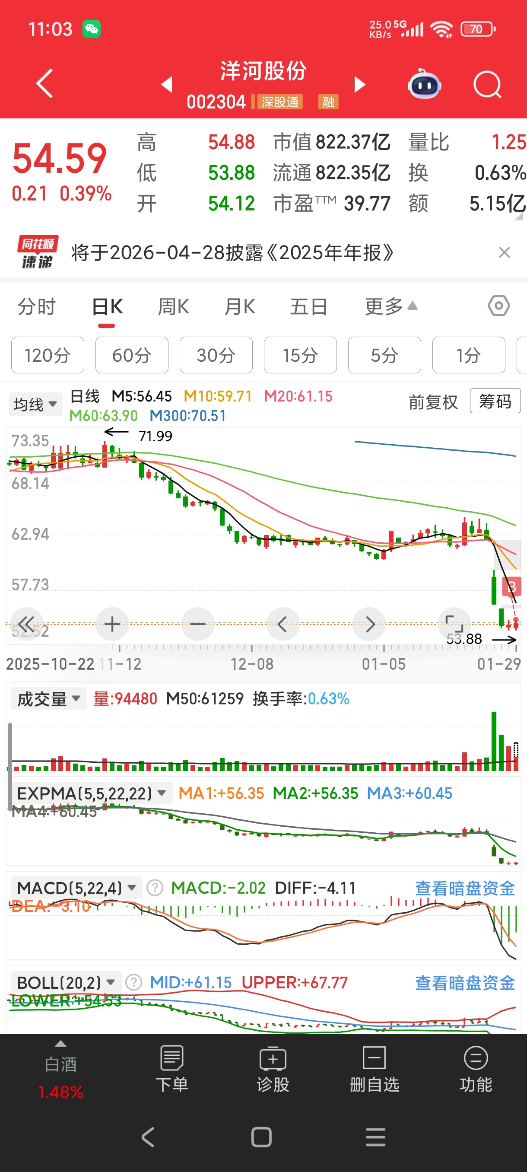Tap the annual report disclosure notice text
Screen dimensions: 527x1172
pyautogui.click(x=232, y=252)
